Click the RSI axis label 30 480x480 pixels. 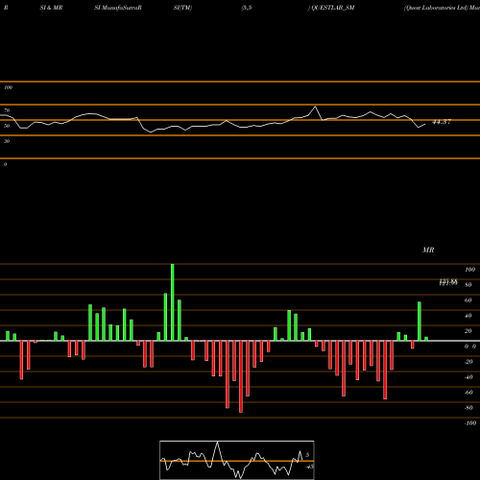[x=7, y=141]
